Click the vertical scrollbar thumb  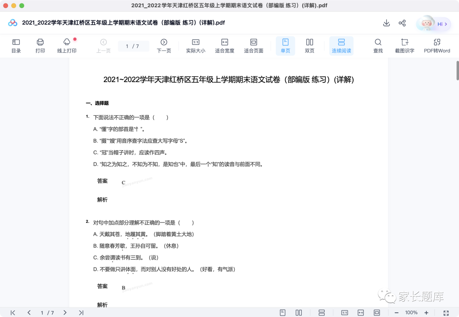457,70
